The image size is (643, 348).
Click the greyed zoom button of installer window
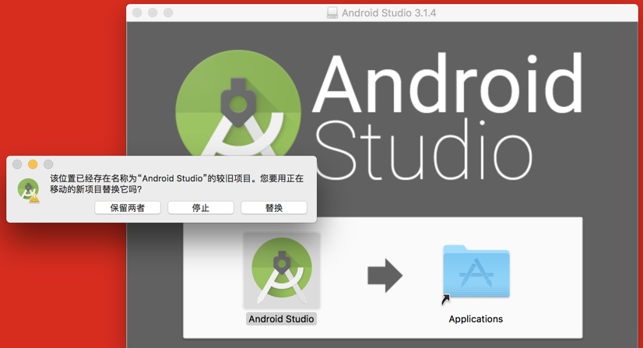tap(168, 12)
